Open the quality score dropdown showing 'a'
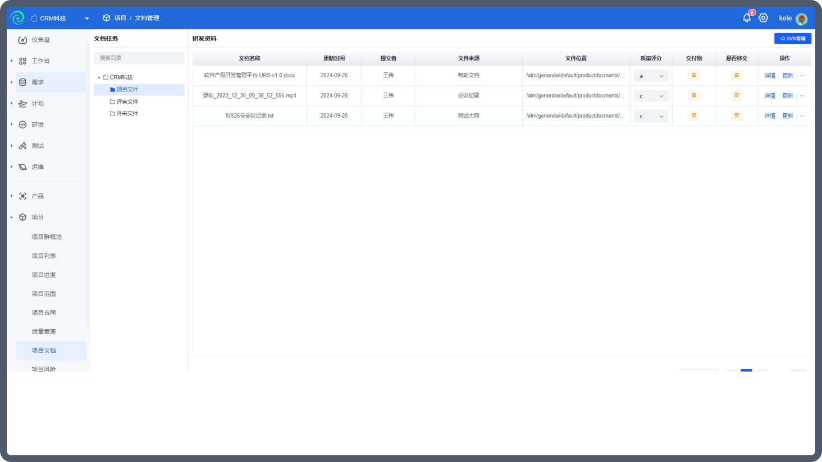 coord(651,76)
